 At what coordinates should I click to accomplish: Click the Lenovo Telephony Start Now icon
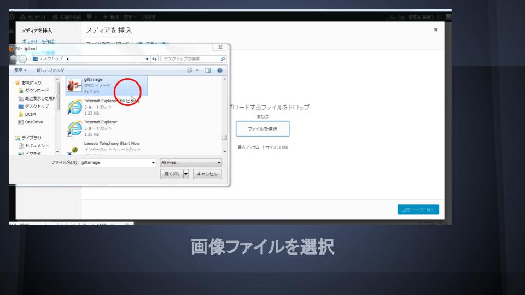tap(74, 149)
